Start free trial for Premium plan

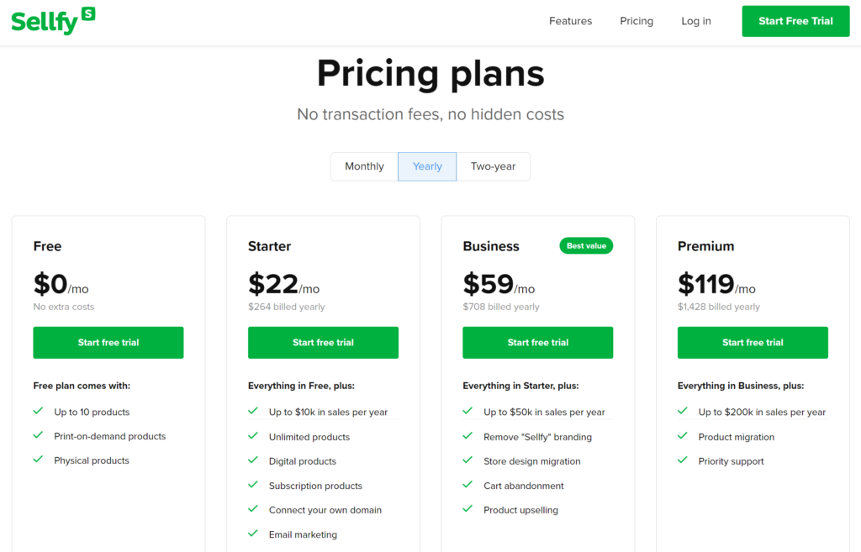point(753,343)
